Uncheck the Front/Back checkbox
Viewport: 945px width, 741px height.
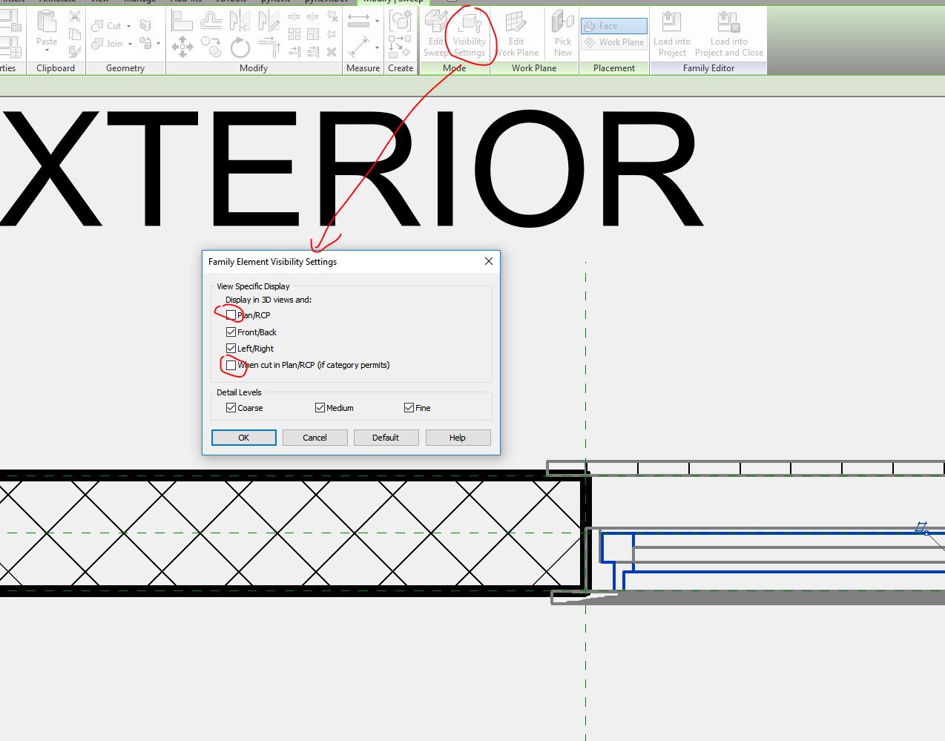click(231, 332)
